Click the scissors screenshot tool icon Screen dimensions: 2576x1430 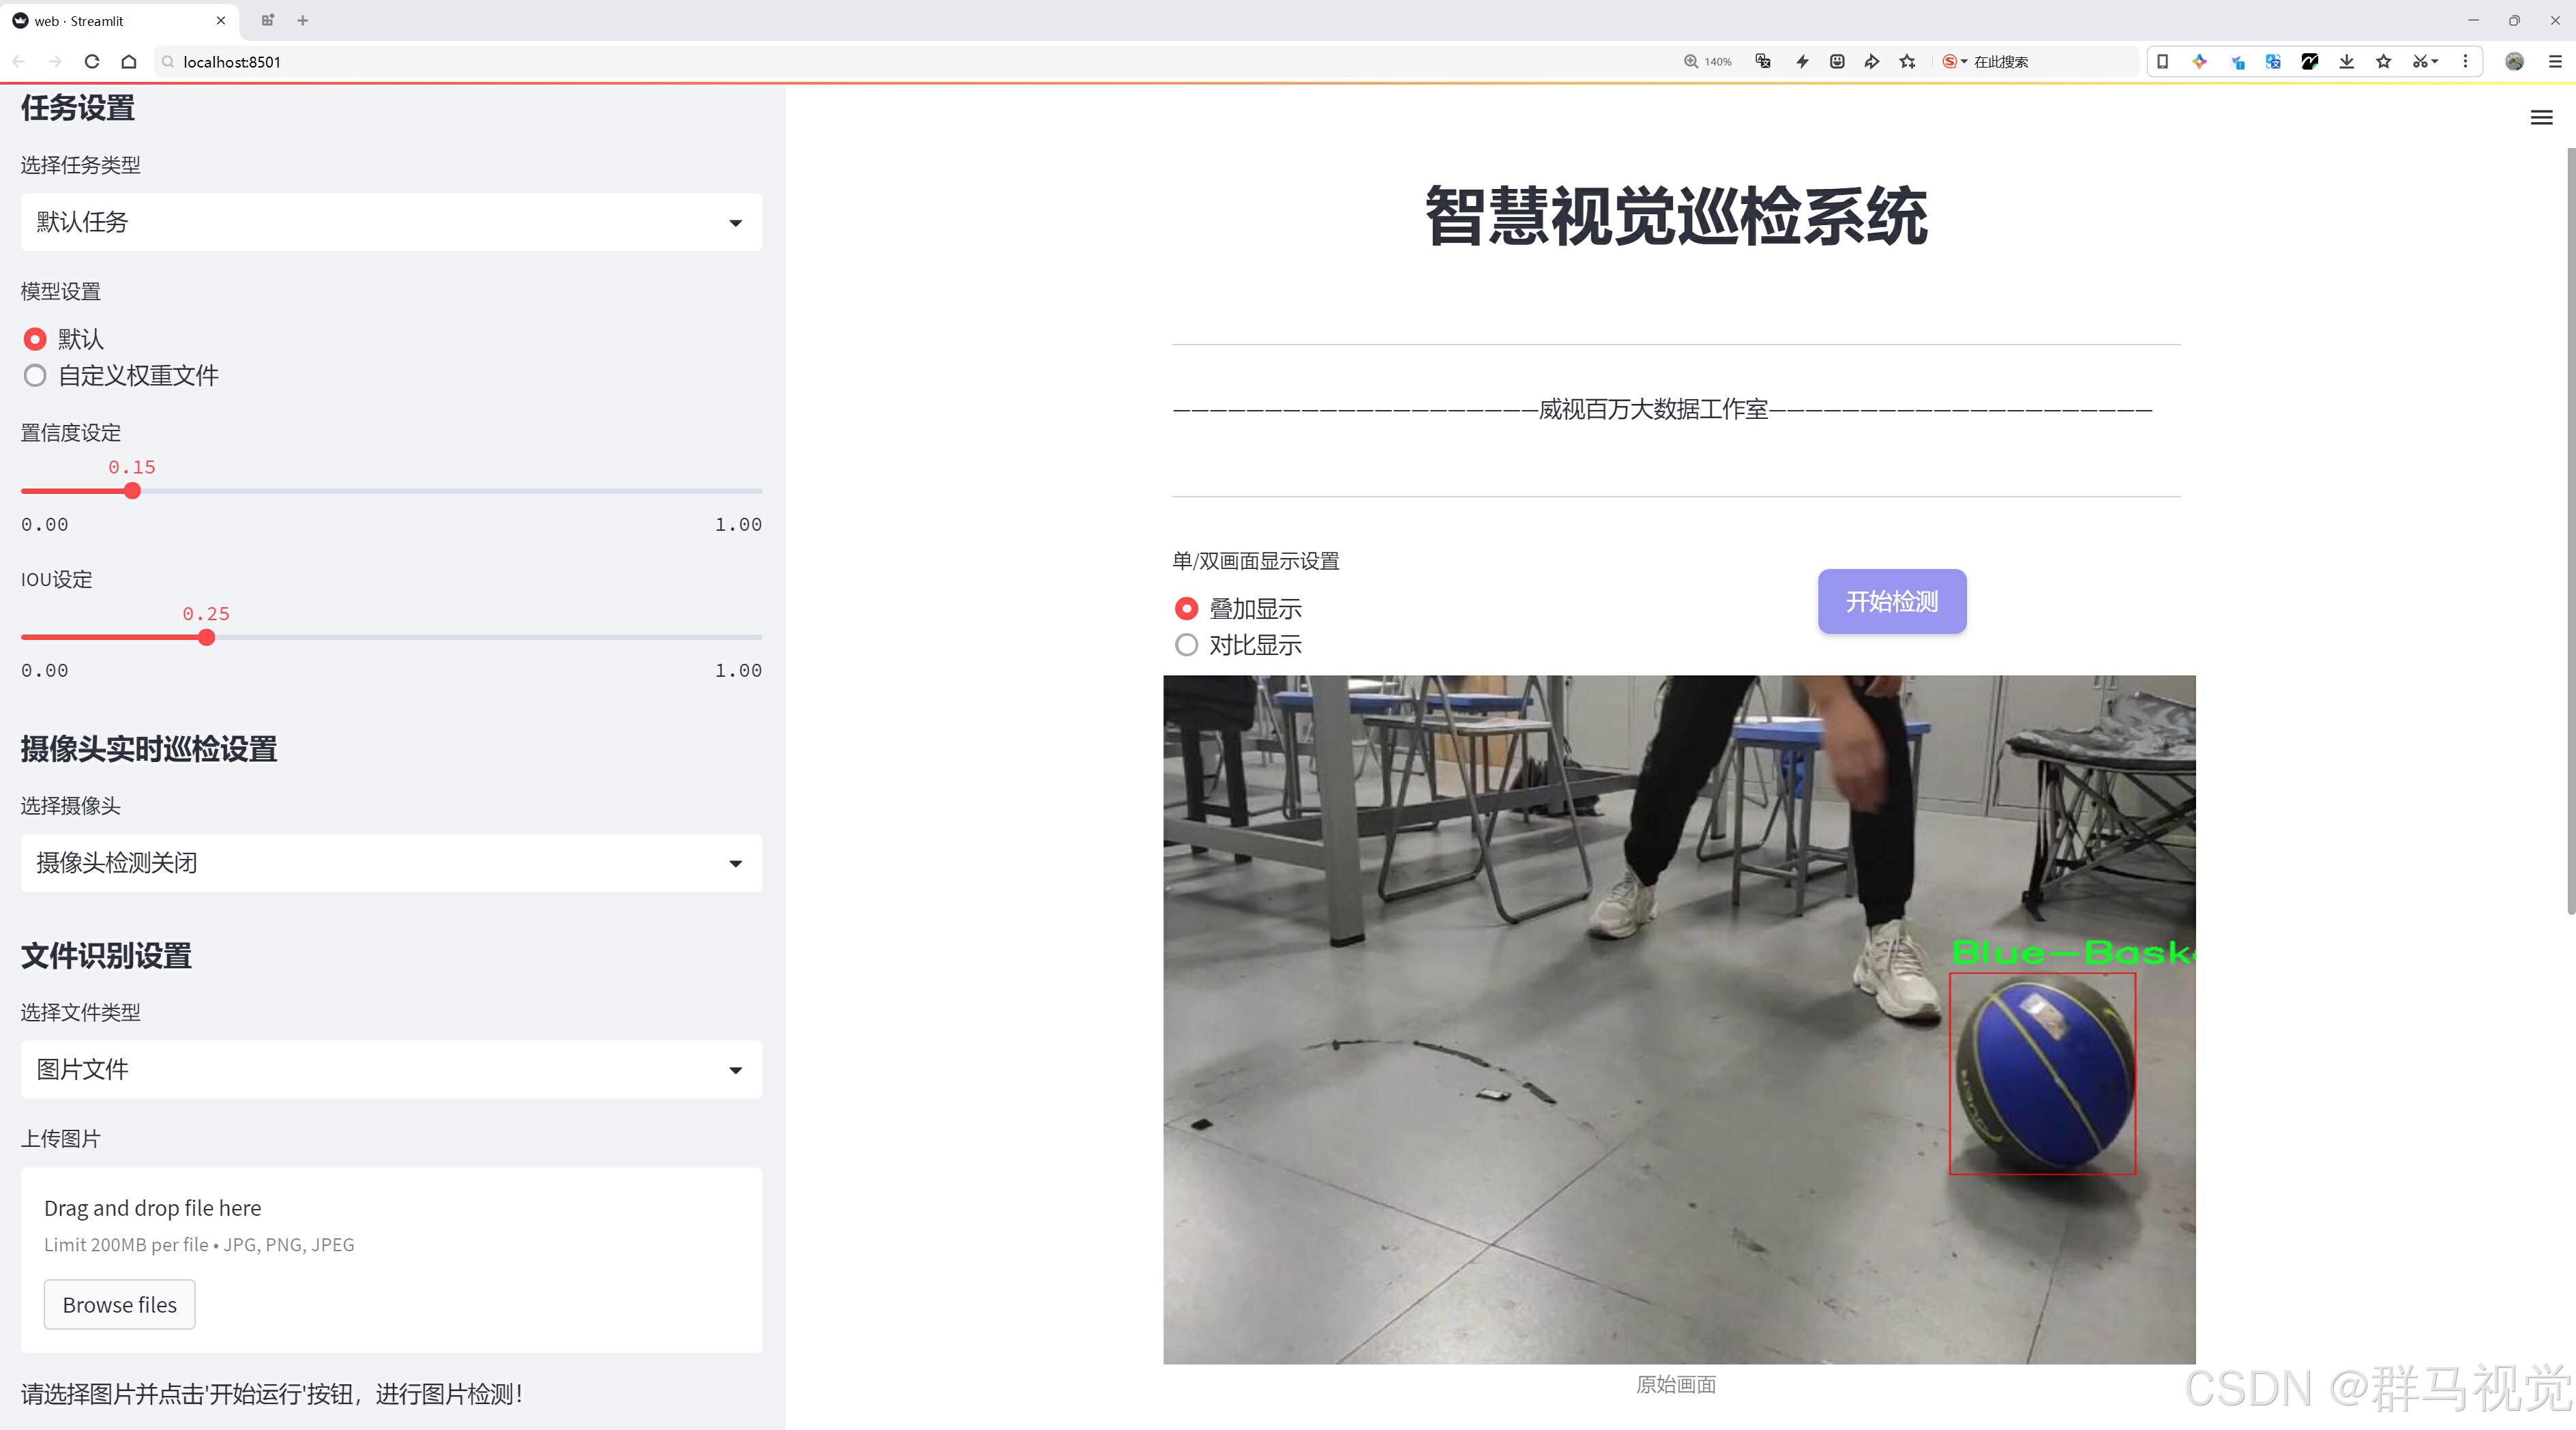(x=2419, y=62)
